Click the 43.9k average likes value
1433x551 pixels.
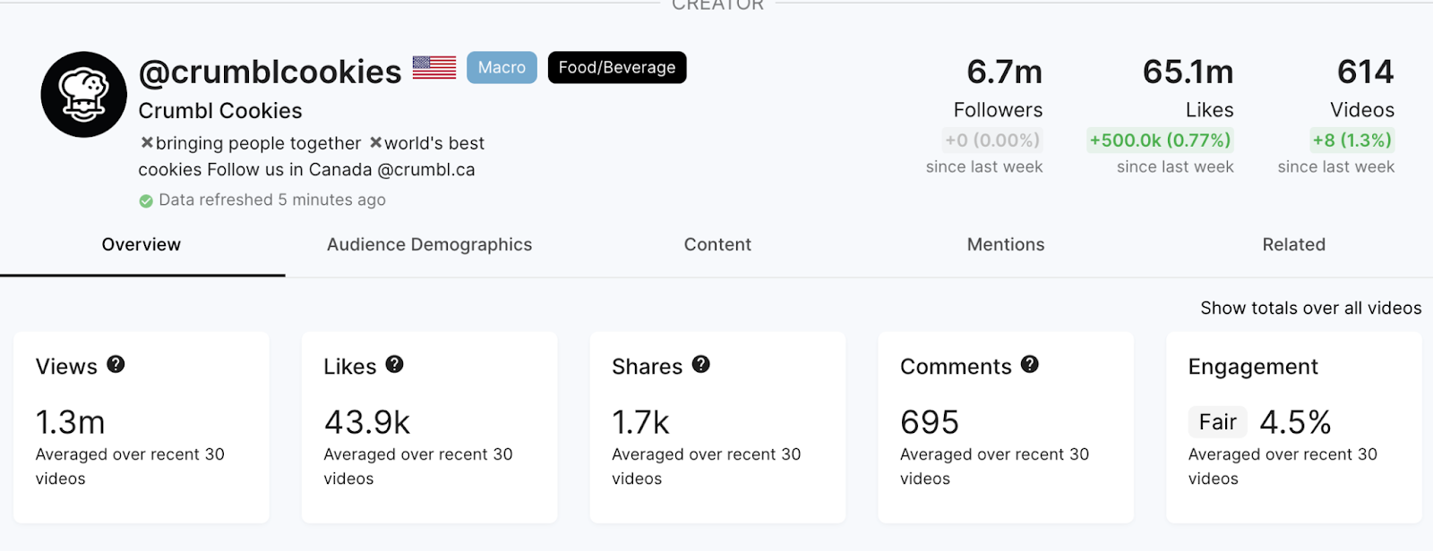tap(367, 421)
